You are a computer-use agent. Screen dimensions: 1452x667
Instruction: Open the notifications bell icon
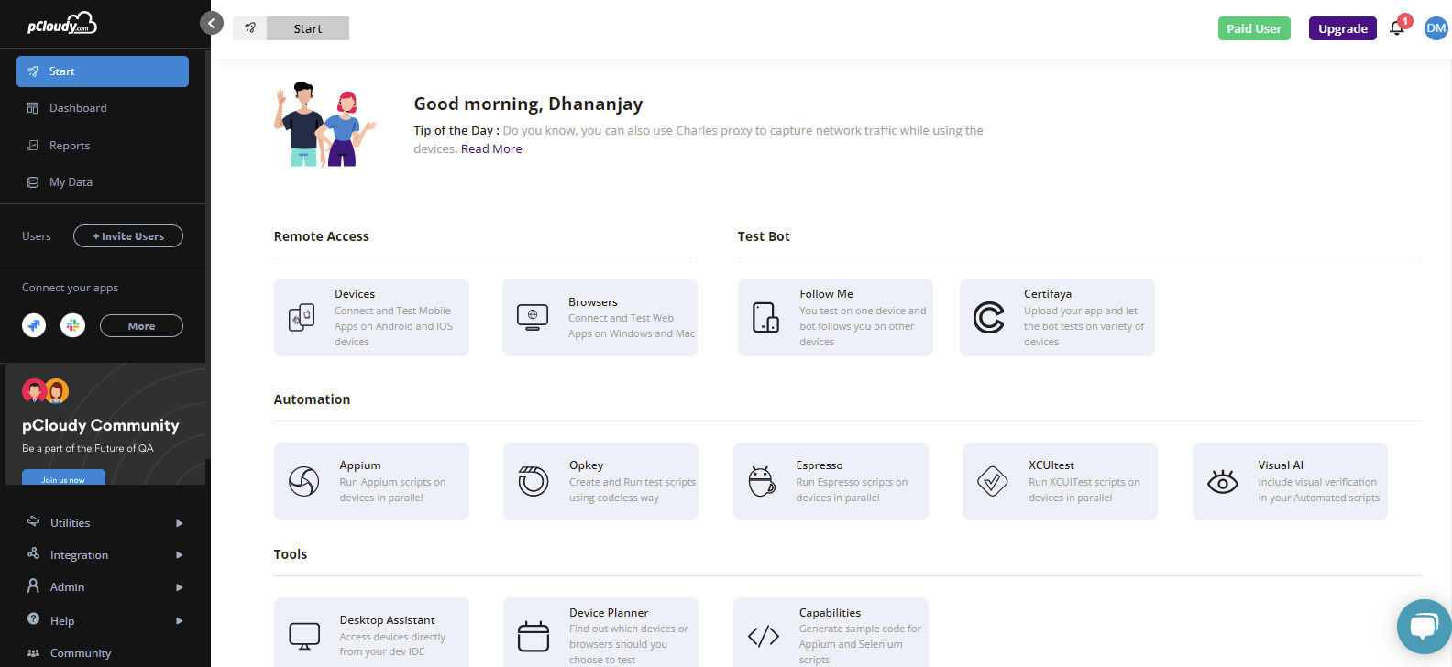[1397, 28]
